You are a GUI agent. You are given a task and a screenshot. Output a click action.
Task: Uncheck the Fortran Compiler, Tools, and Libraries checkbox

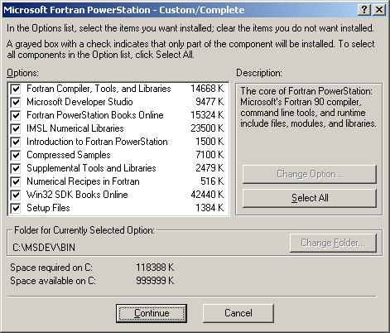coord(16,89)
